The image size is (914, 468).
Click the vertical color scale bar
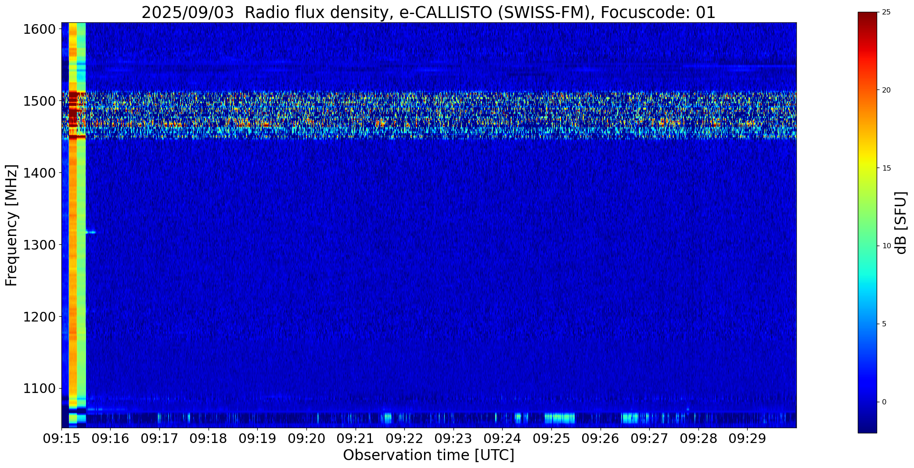click(x=867, y=222)
